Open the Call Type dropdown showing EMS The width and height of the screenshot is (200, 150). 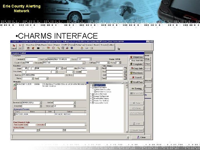point(108,62)
